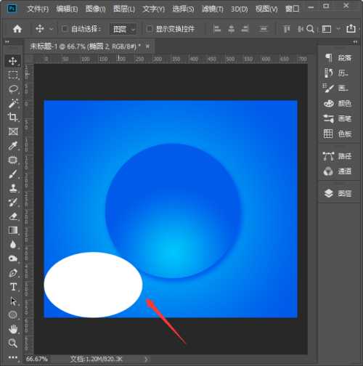Pick the Crop tool
The image size is (363, 366).
pyautogui.click(x=13, y=118)
